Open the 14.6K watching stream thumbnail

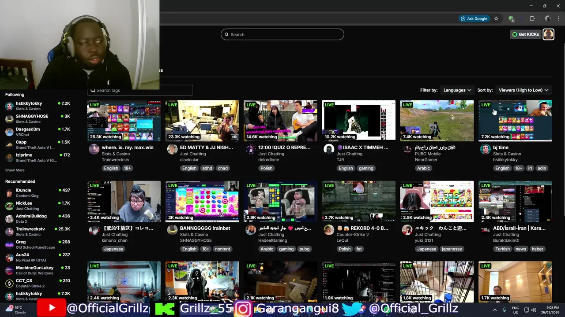pos(280,121)
